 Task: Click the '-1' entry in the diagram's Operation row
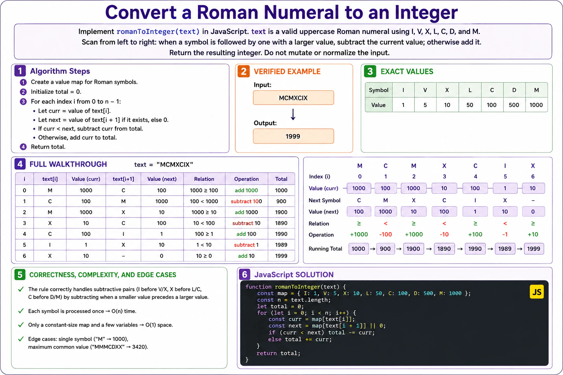505,234
